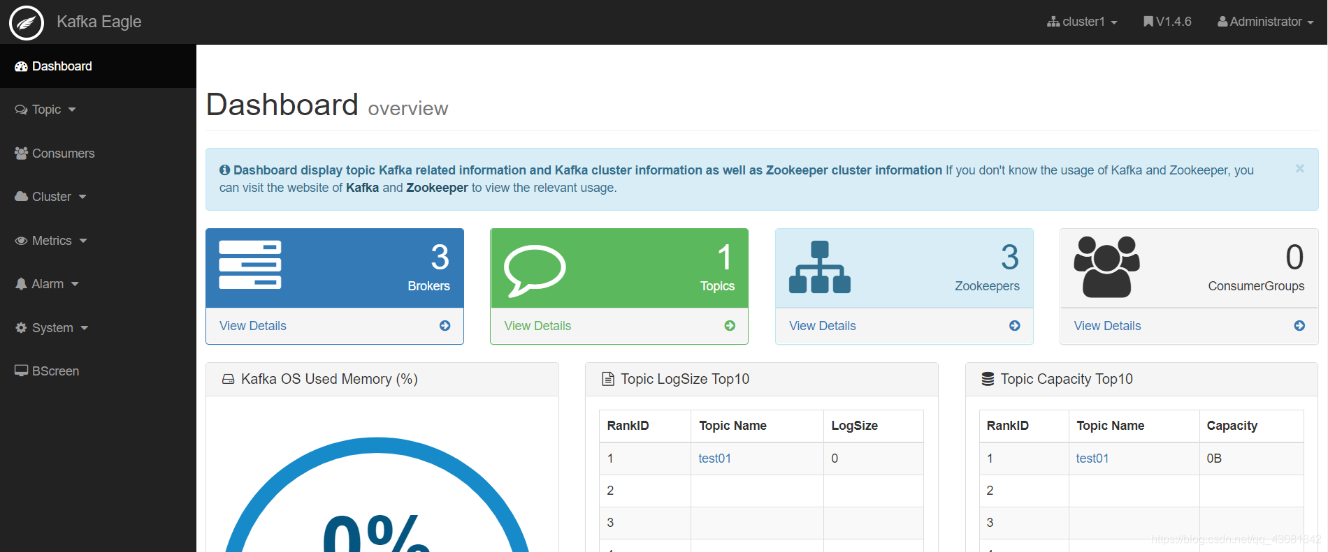
Task: Click the Administrator user icon in navbar
Action: tap(1222, 22)
